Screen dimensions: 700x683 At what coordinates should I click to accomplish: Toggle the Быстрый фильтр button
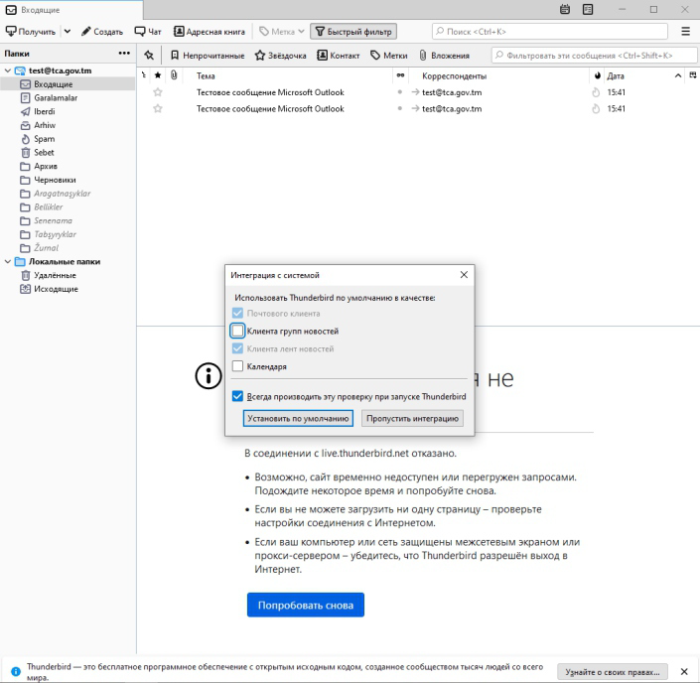tap(353, 31)
